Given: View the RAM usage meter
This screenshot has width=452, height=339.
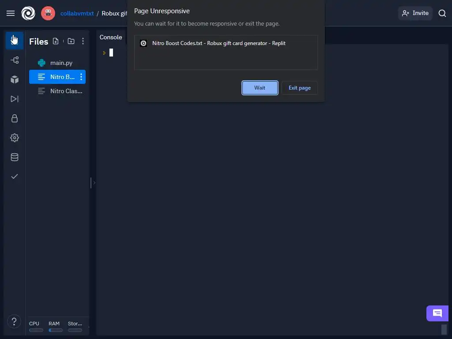Looking at the screenshot, I should 55,327.
